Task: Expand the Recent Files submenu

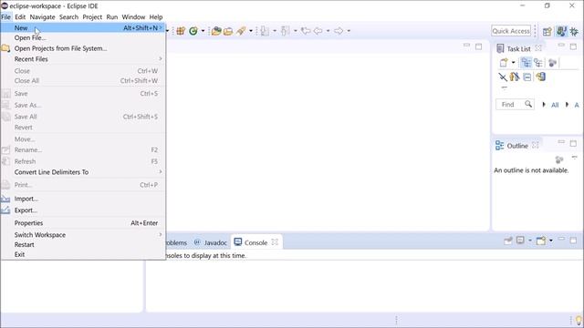Action: 83,59
